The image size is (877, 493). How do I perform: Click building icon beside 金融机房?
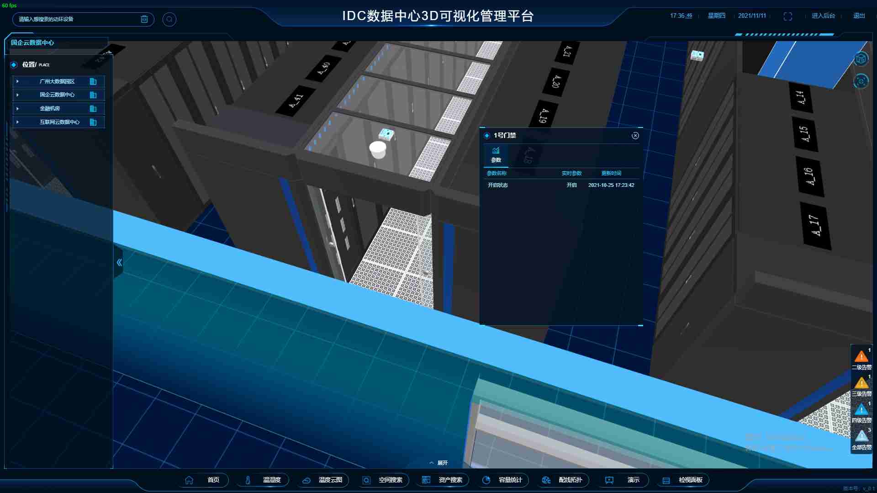(x=93, y=109)
